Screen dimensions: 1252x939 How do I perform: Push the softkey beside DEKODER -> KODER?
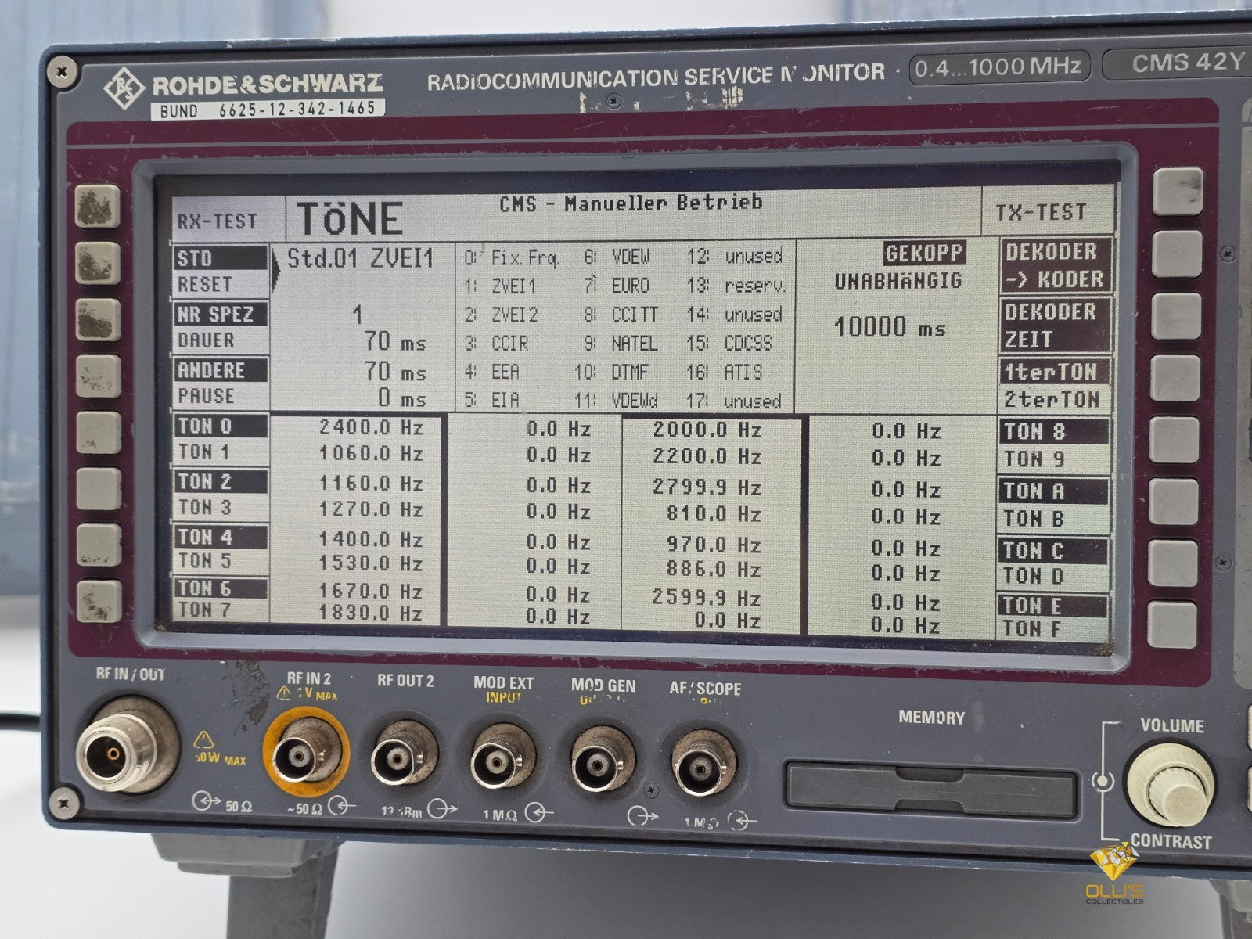click(x=1178, y=253)
